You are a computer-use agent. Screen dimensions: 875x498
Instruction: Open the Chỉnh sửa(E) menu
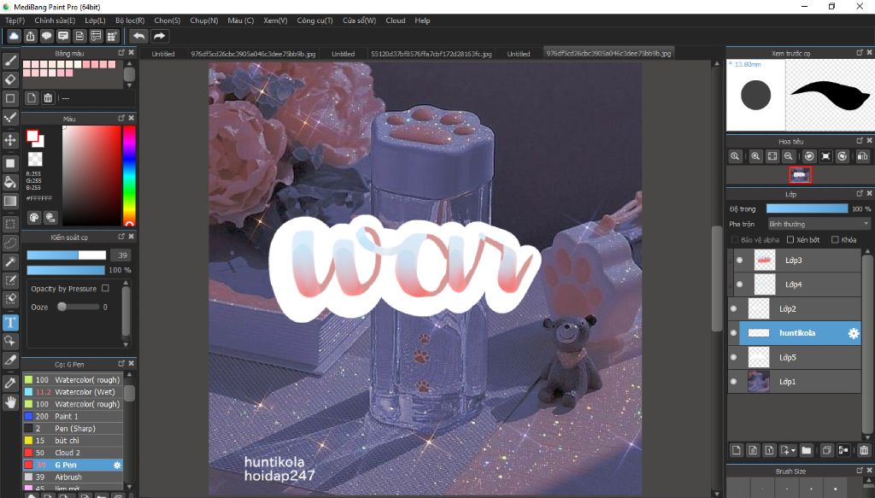[x=55, y=21]
